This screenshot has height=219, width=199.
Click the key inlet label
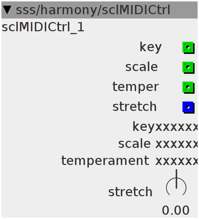(x=151, y=48)
